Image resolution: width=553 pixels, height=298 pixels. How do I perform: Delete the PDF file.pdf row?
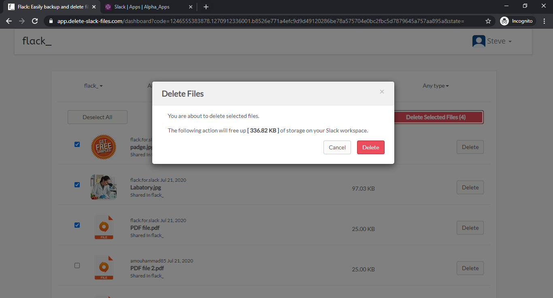pyautogui.click(x=470, y=228)
